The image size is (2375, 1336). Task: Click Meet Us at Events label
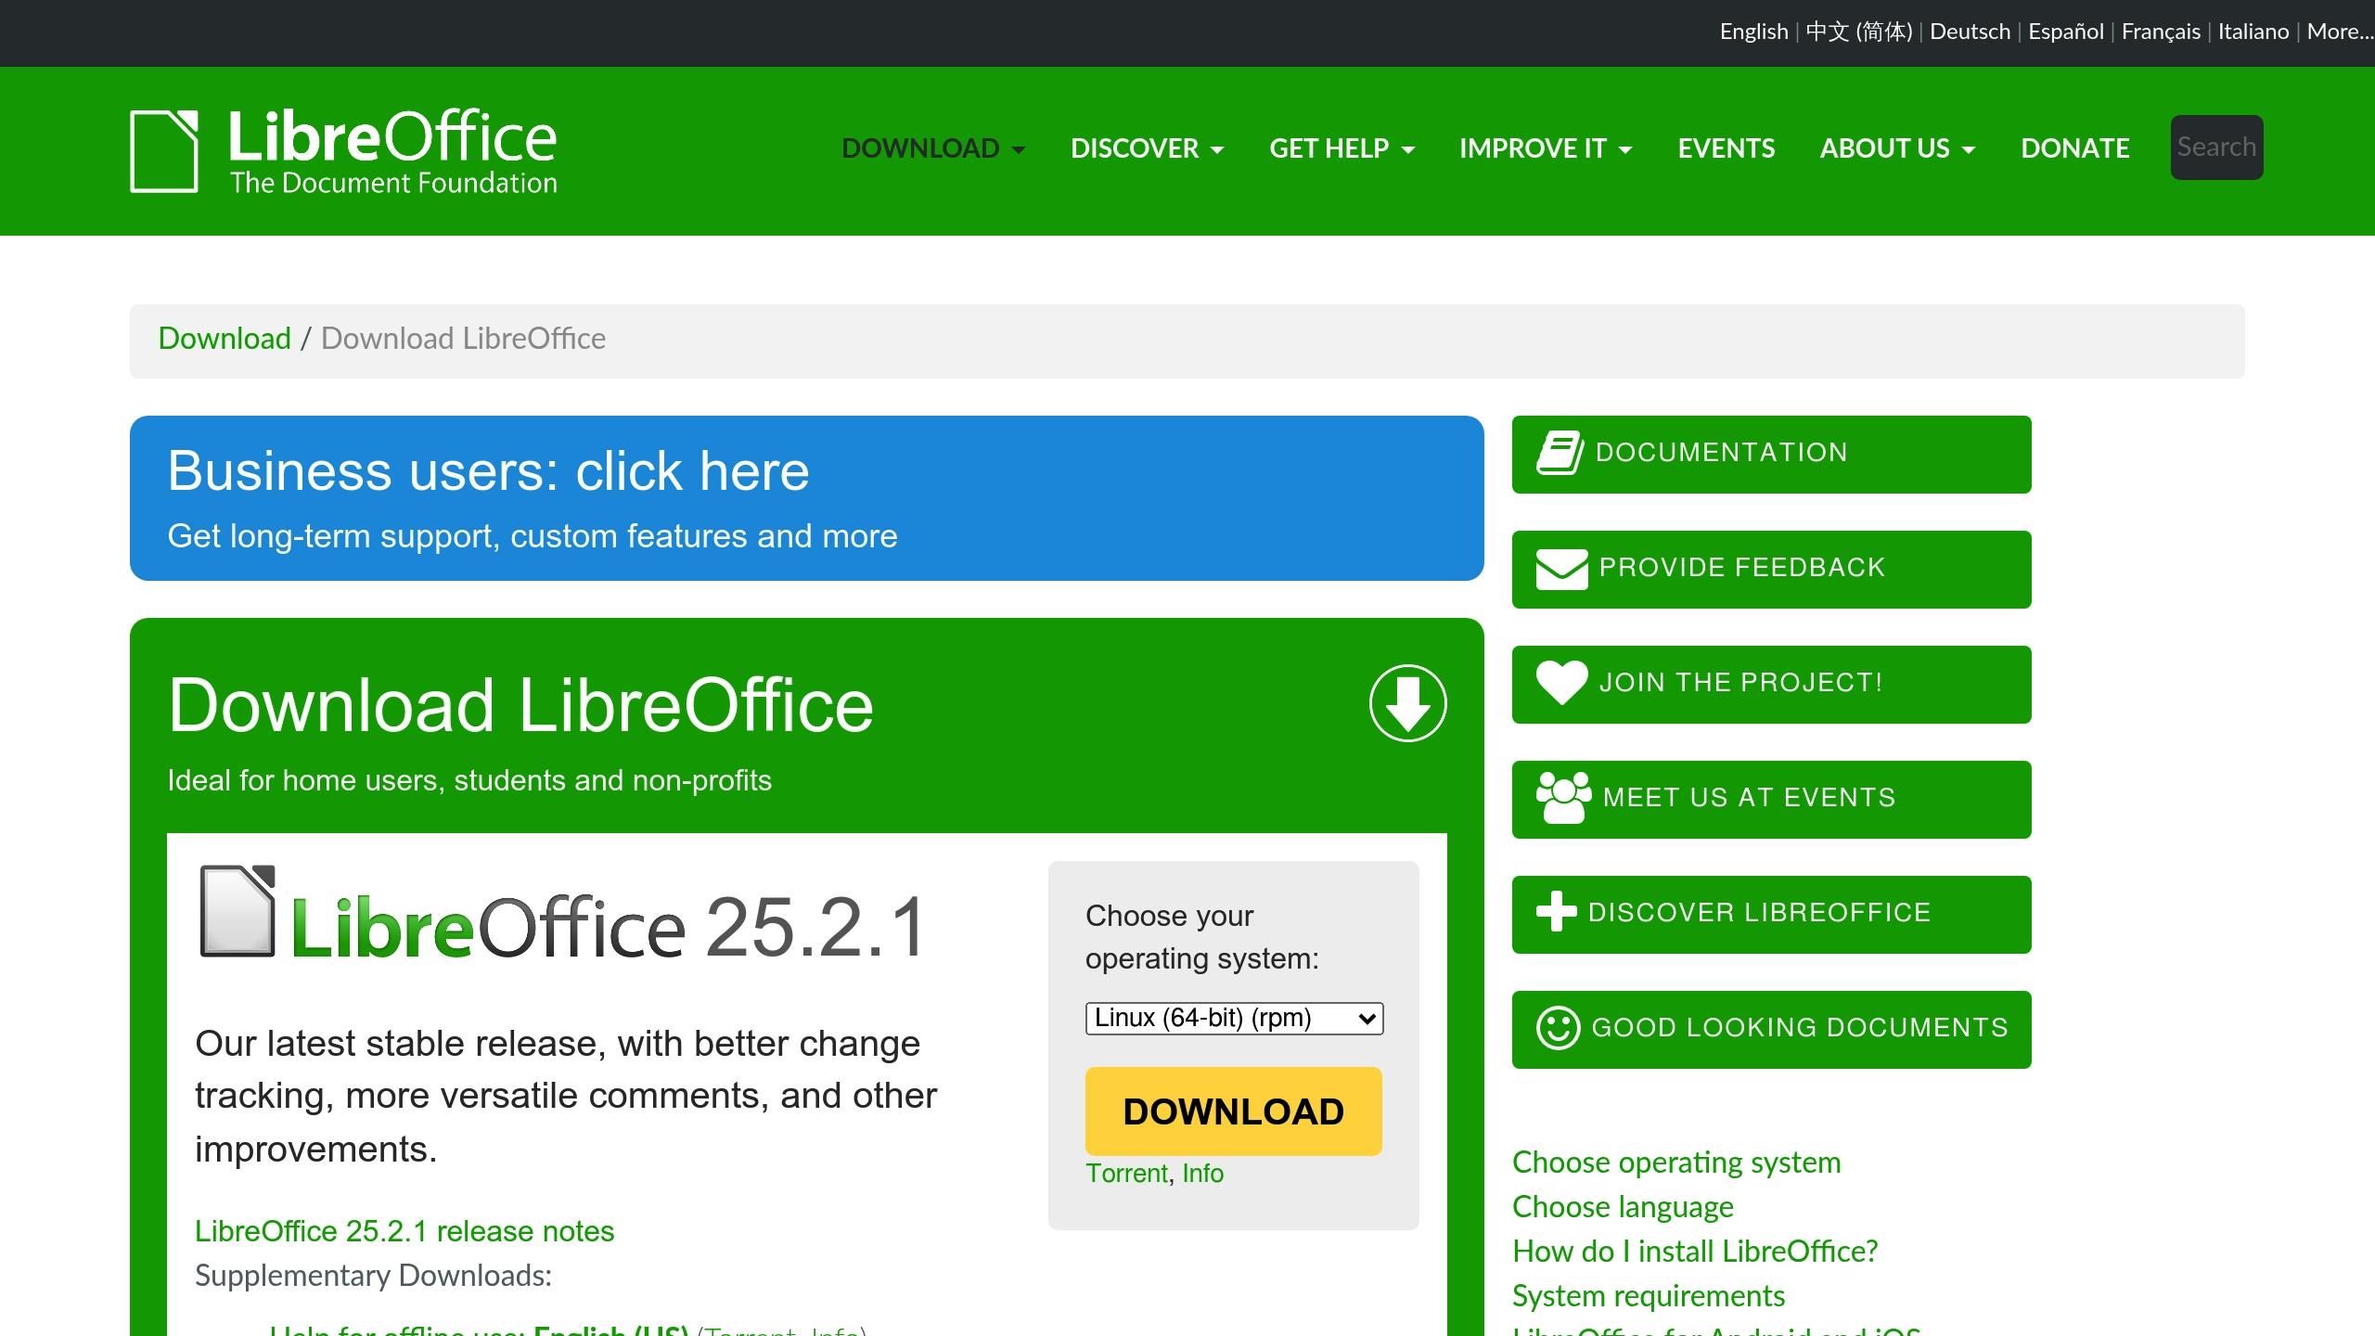click(1749, 798)
